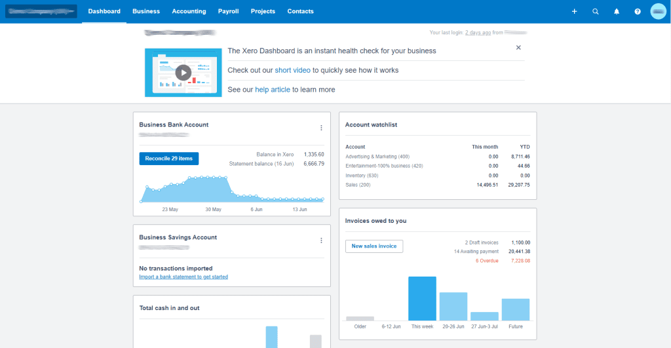Dismiss the dashboard intro banner
This screenshot has height=348, width=671.
(518, 47)
